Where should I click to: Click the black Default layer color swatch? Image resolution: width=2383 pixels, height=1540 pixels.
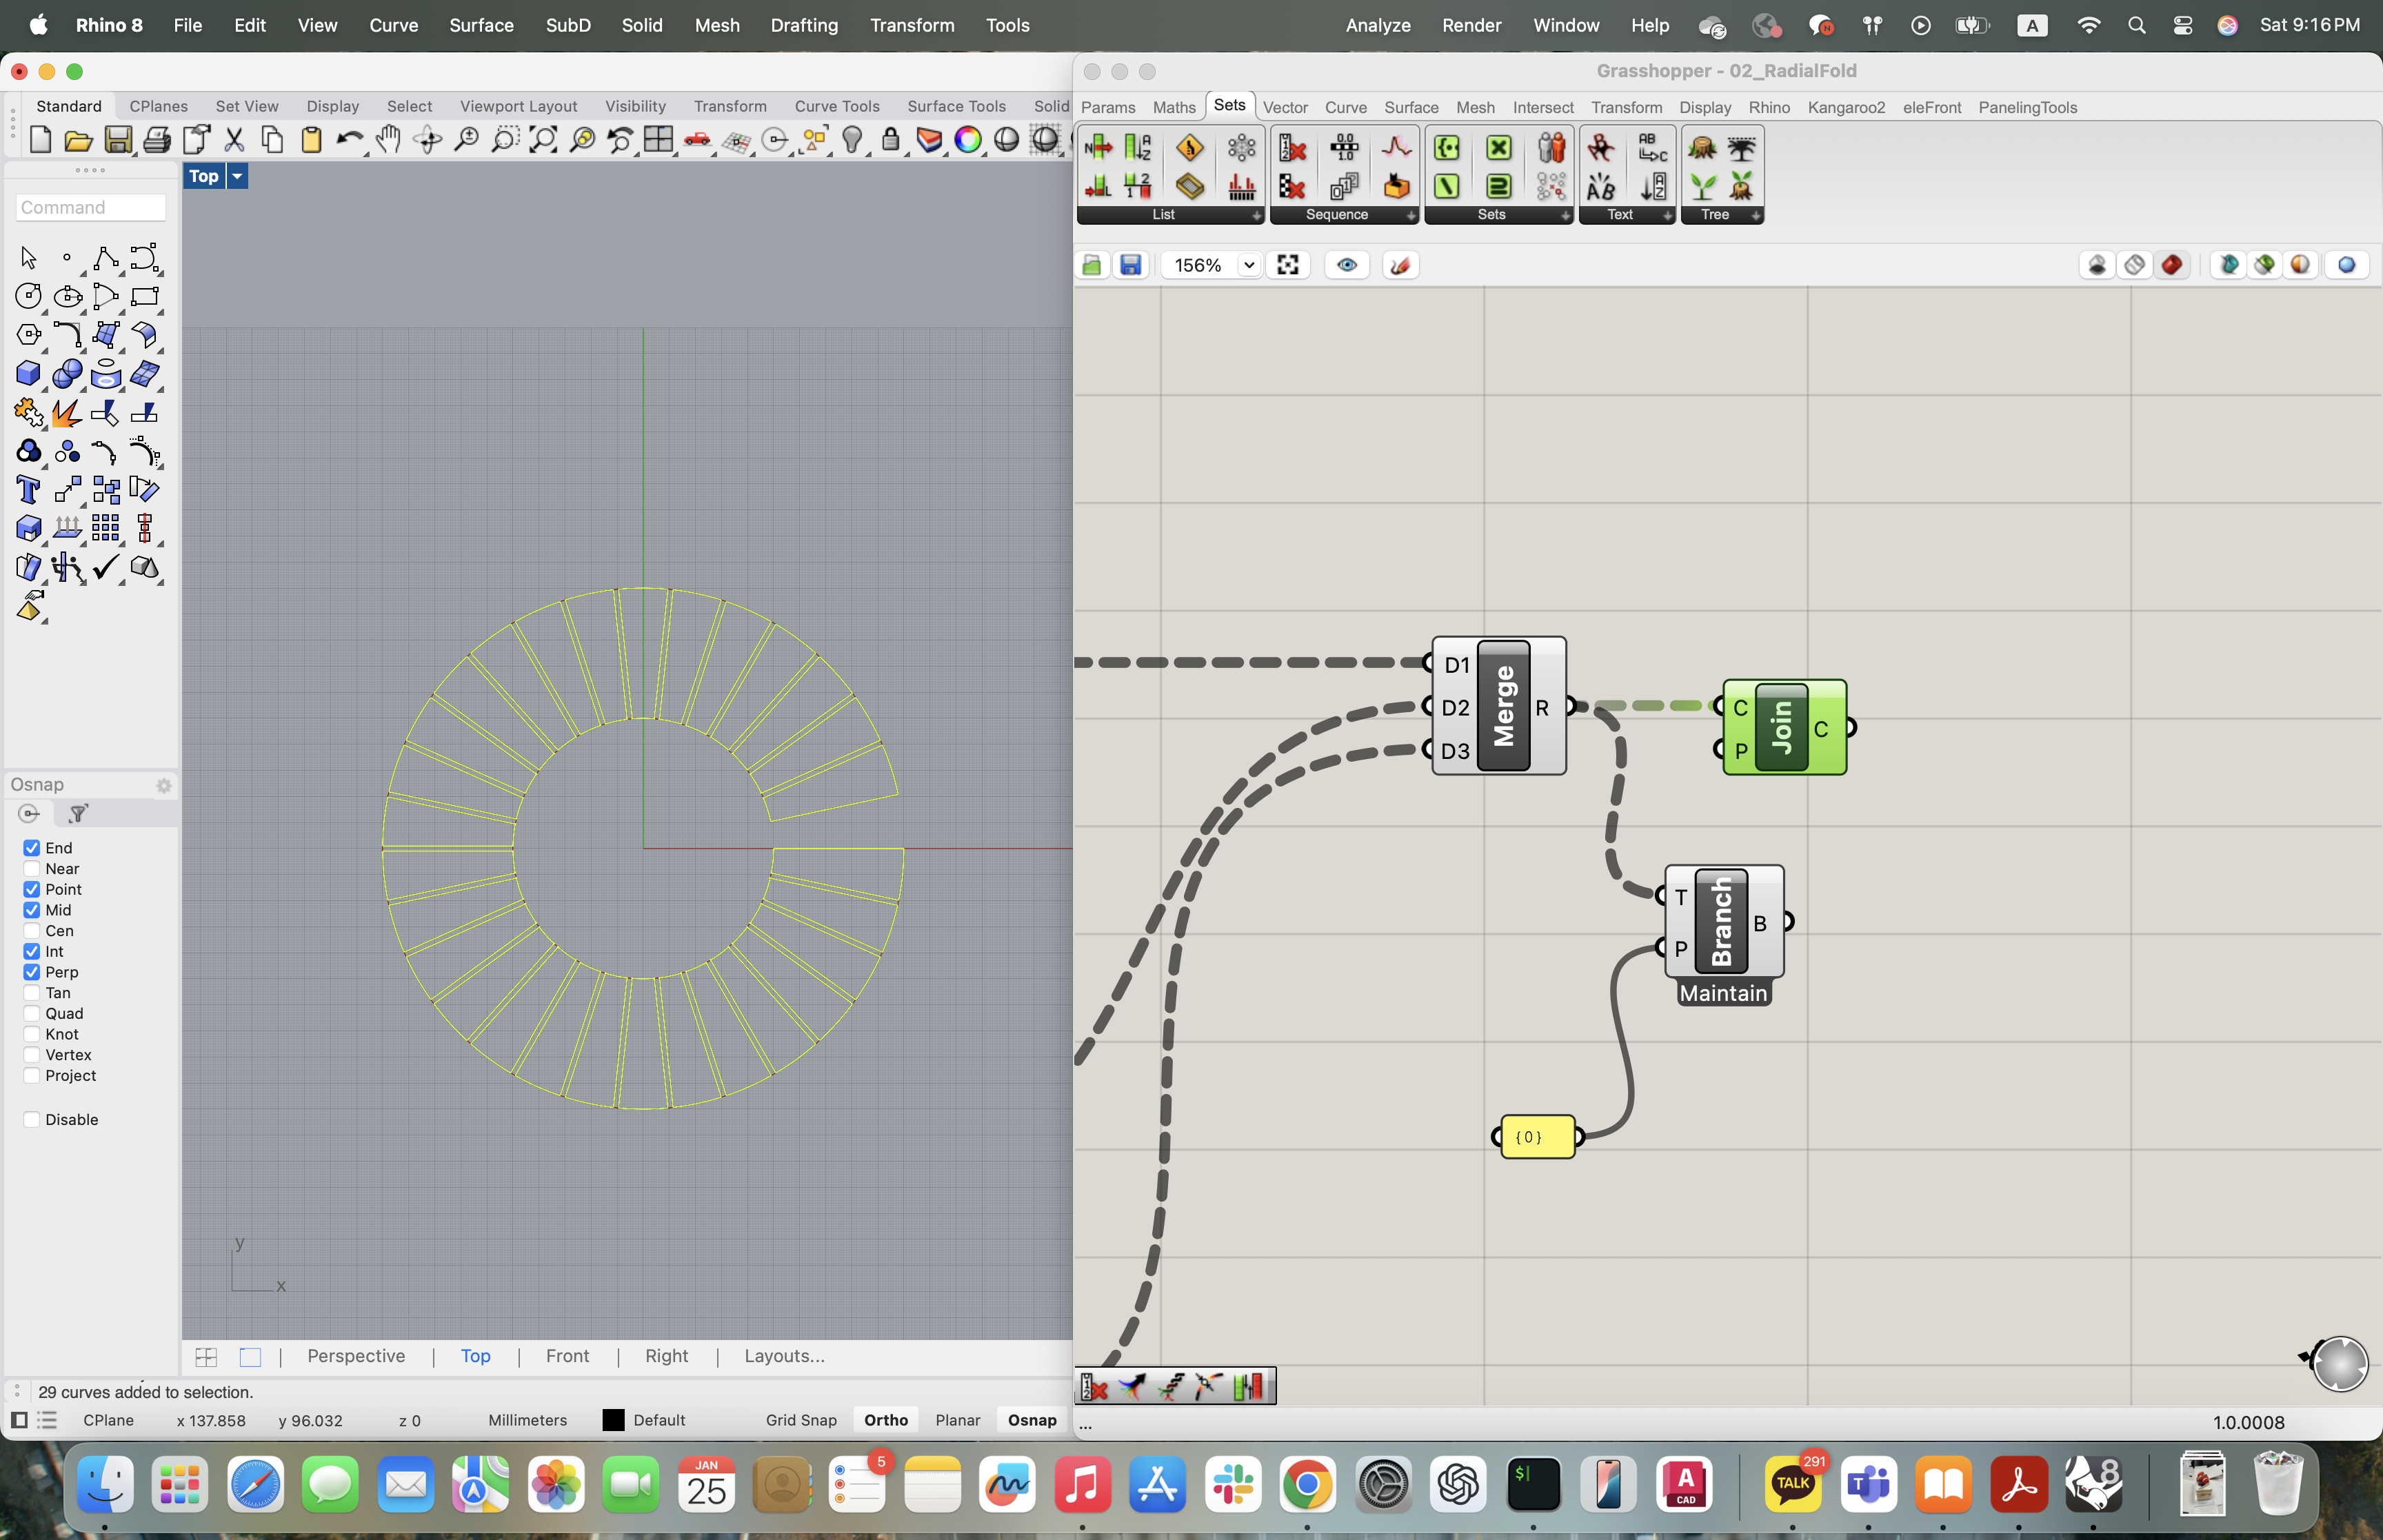613,1420
